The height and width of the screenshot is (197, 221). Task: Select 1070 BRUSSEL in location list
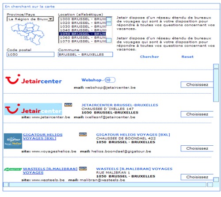tap(83, 41)
